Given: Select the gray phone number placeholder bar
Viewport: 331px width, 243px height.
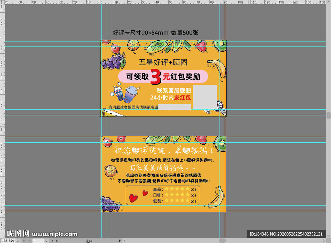Looking at the screenshot, I should pyautogui.click(x=175, y=107).
